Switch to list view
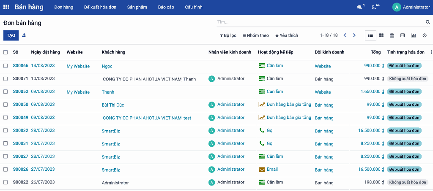The height and width of the screenshot is (191, 433). tap(370, 35)
